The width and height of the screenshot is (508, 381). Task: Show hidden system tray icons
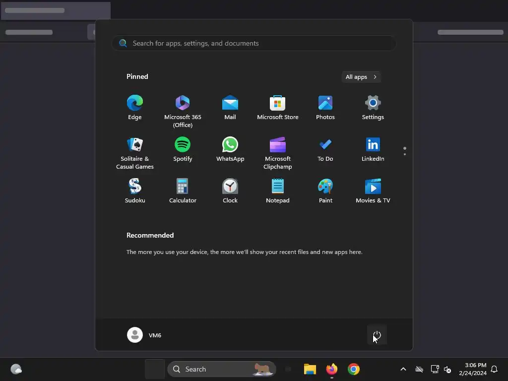click(x=403, y=369)
